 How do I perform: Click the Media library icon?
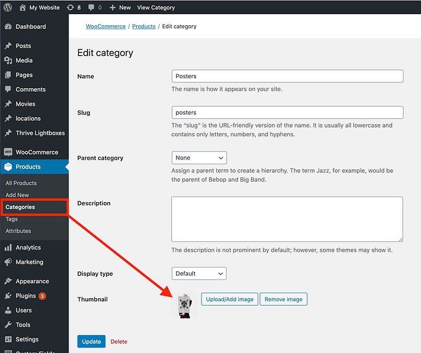pyautogui.click(x=9, y=60)
